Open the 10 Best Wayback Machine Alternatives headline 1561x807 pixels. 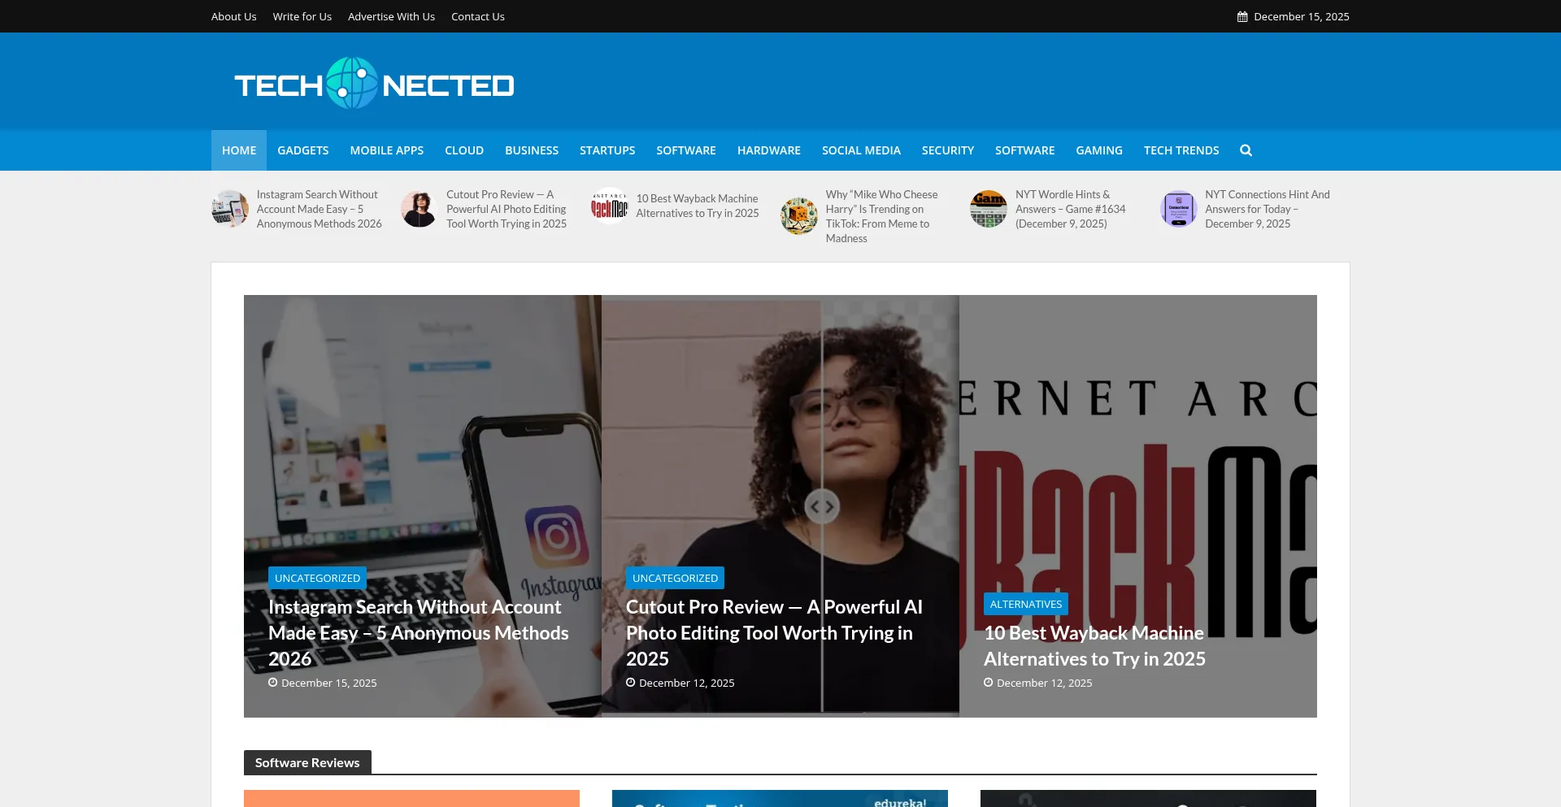1094,645
